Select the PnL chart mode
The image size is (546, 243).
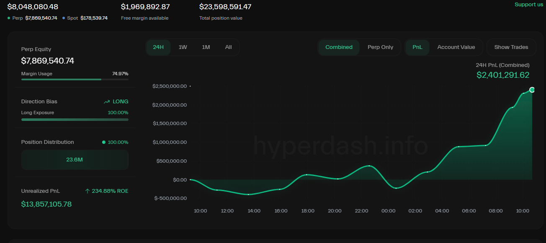417,47
